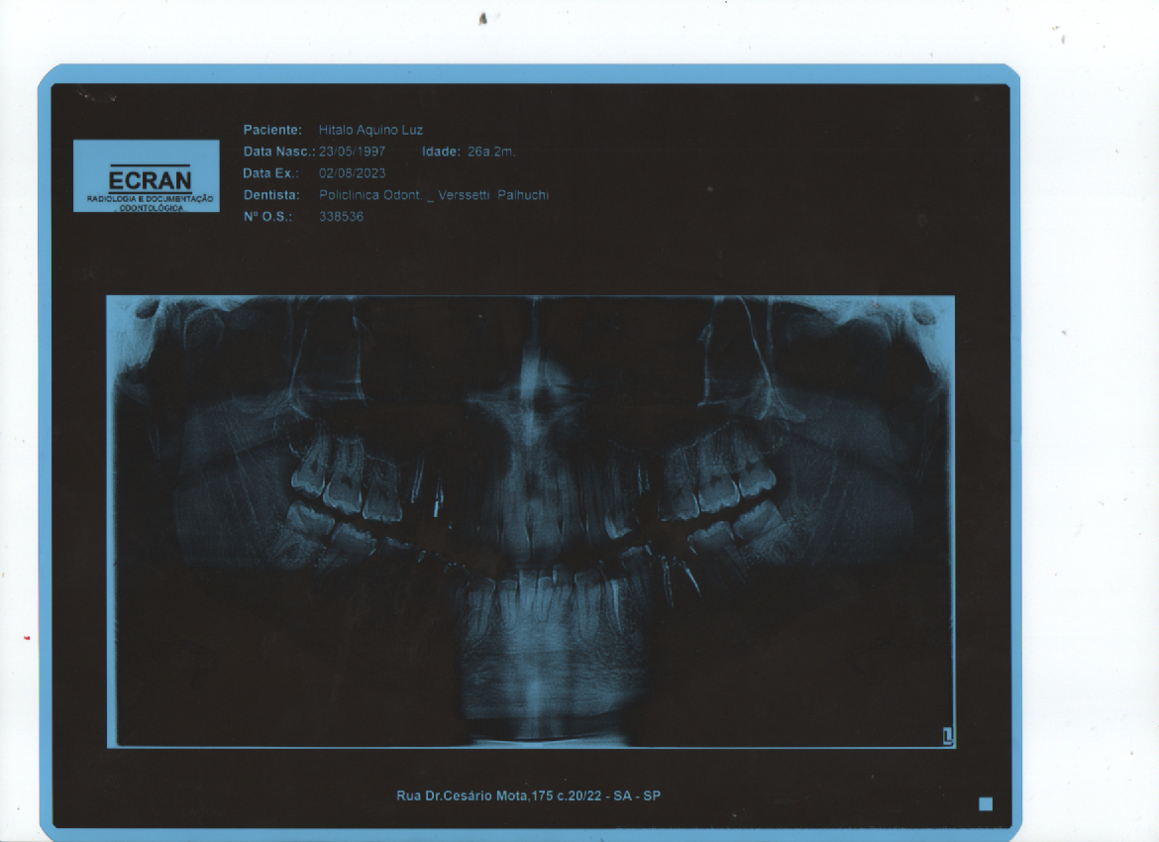
Task: Click the panoramic dental X-ray image
Action: 531,522
